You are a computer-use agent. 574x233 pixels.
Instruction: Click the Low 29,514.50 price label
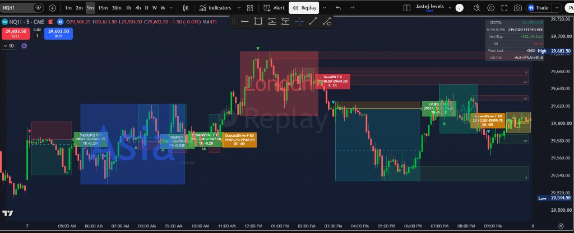pos(554,198)
